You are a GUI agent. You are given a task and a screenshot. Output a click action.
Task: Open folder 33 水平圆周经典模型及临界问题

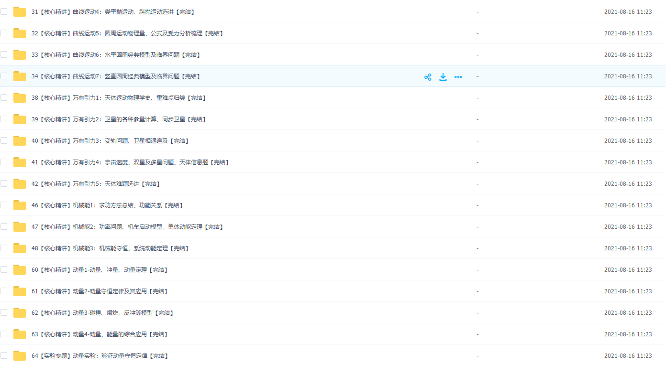[116, 55]
